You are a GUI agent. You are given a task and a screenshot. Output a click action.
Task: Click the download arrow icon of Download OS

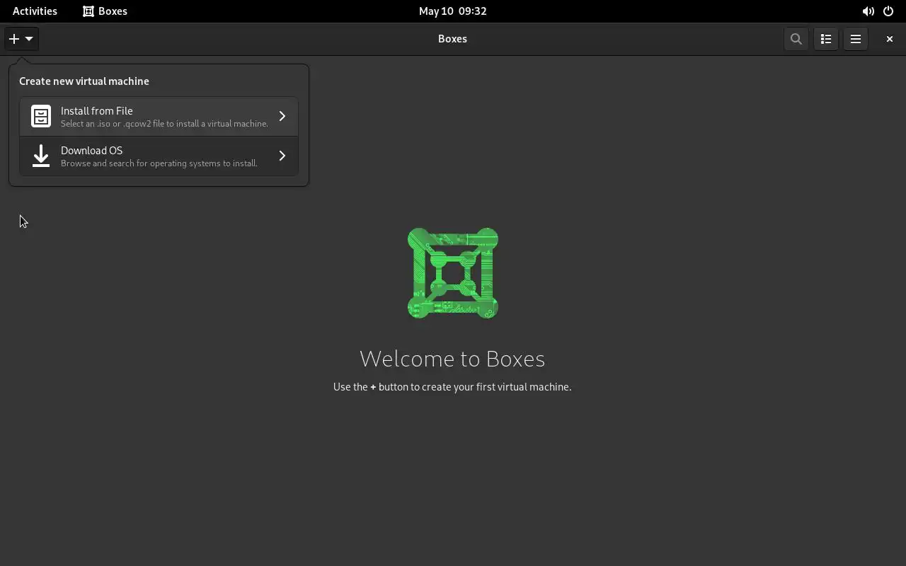point(41,156)
